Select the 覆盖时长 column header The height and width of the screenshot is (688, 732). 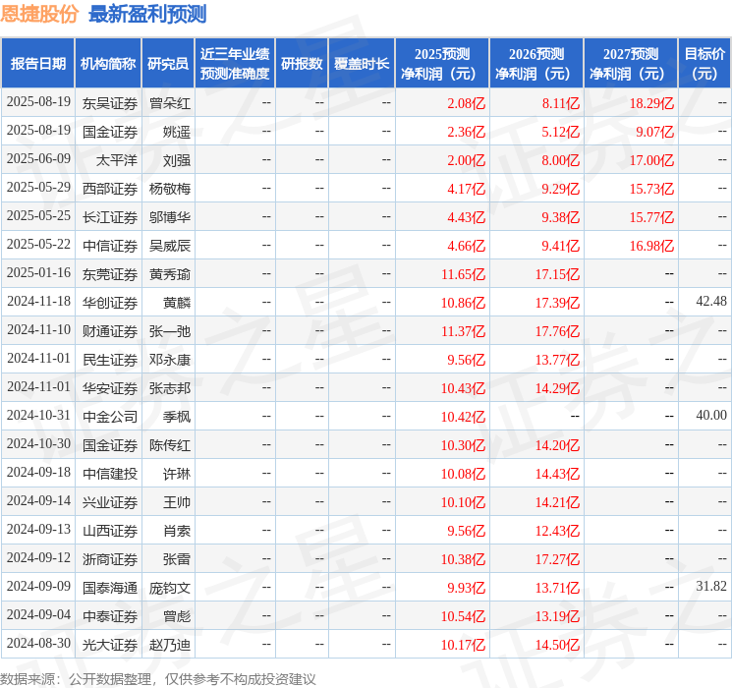pos(362,64)
